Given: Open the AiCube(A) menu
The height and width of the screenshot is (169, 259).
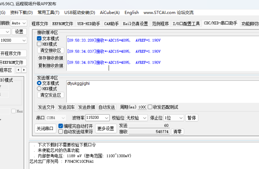Looking at the screenshot, I should pos(110,12).
